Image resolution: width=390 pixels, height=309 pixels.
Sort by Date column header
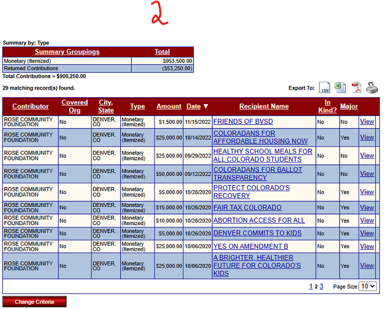(x=193, y=106)
